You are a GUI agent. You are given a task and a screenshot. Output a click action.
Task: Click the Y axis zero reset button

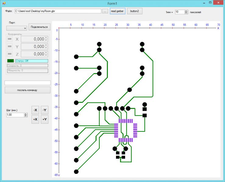pyautogui.click(x=10, y=46)
